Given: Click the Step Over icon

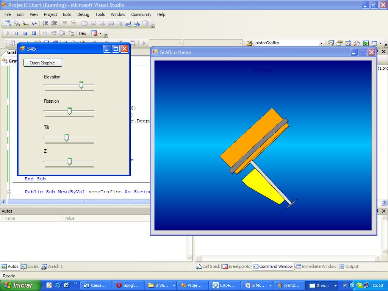Looking at the screenshot, I should pos(63,33).
